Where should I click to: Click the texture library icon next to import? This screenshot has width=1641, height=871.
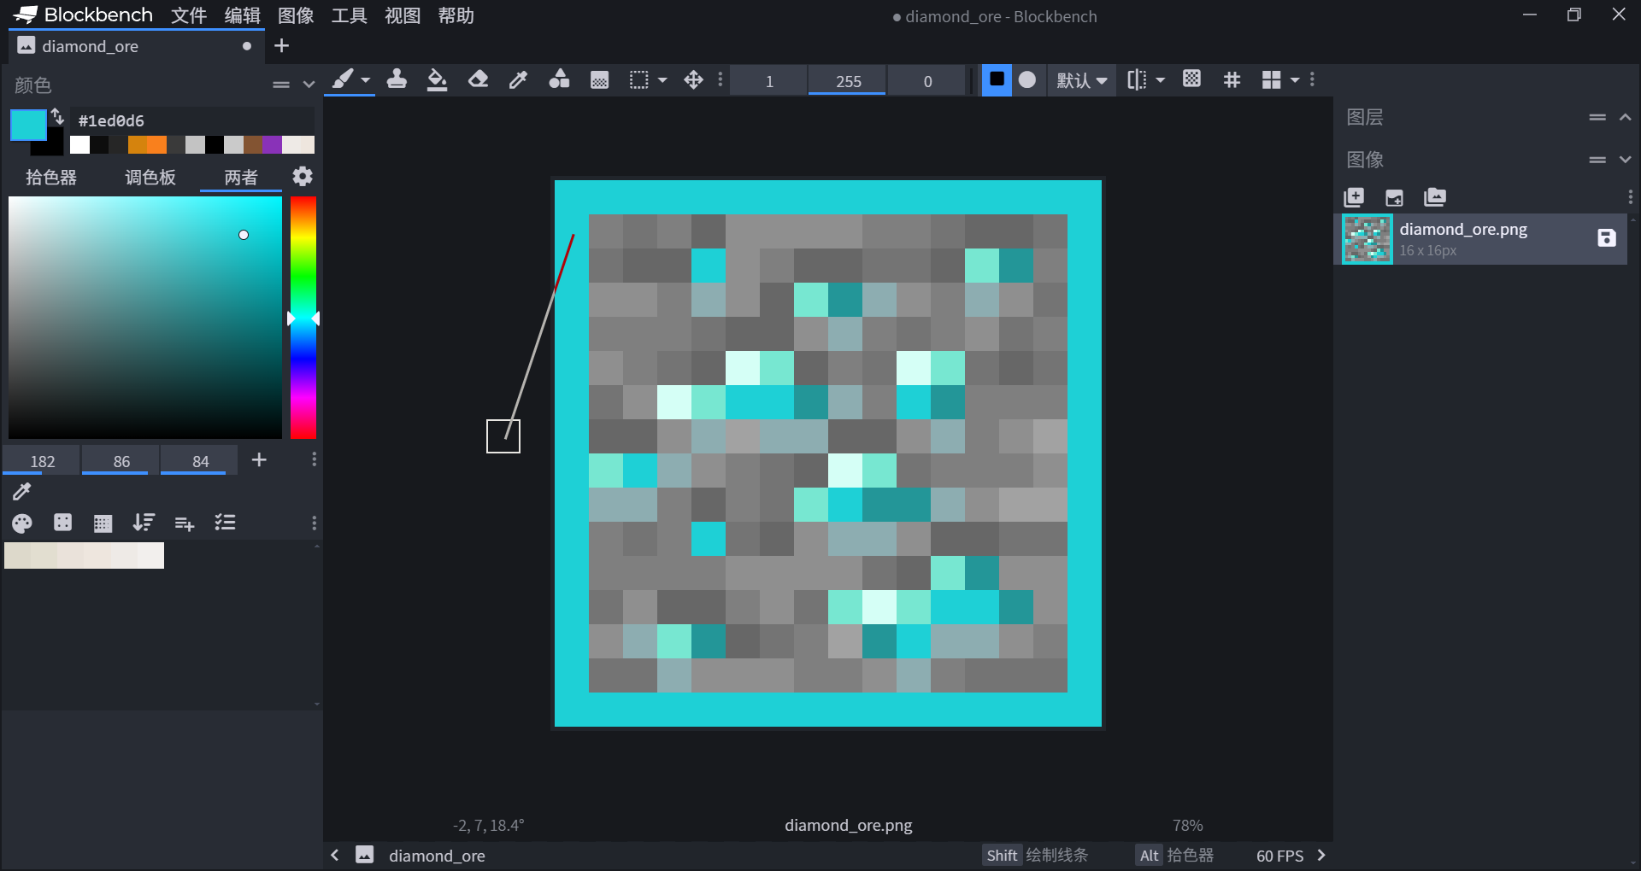tap(1435, 197)
